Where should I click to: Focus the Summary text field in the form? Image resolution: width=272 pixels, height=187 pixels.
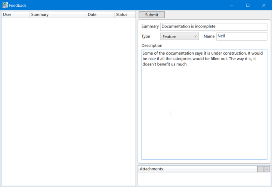[213, 27]
